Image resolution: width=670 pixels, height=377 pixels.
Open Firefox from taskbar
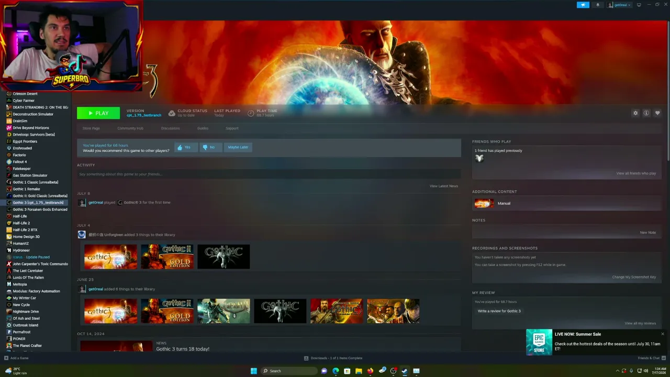pos(370,371)
